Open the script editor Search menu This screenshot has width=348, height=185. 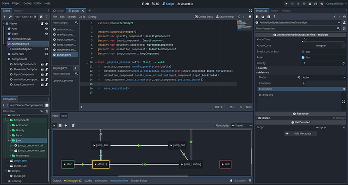click(72, 17)
